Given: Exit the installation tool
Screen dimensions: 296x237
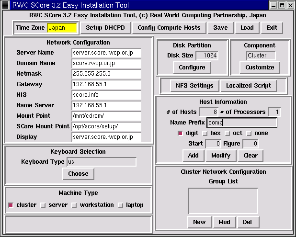Looking at the screenshot, I should (272, 28).
